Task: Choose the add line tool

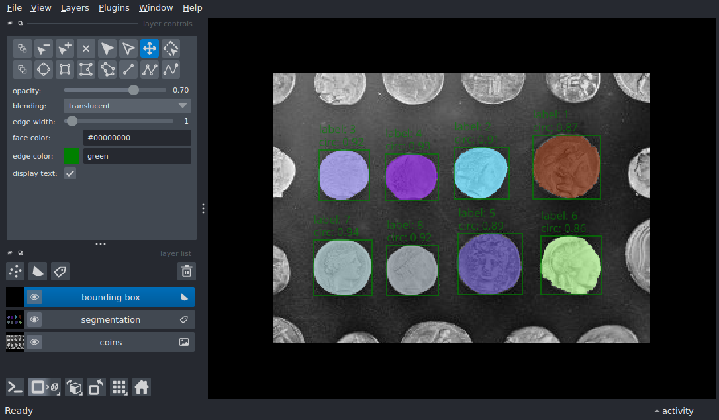Action: pyautogui.click(x=128, y=69)
